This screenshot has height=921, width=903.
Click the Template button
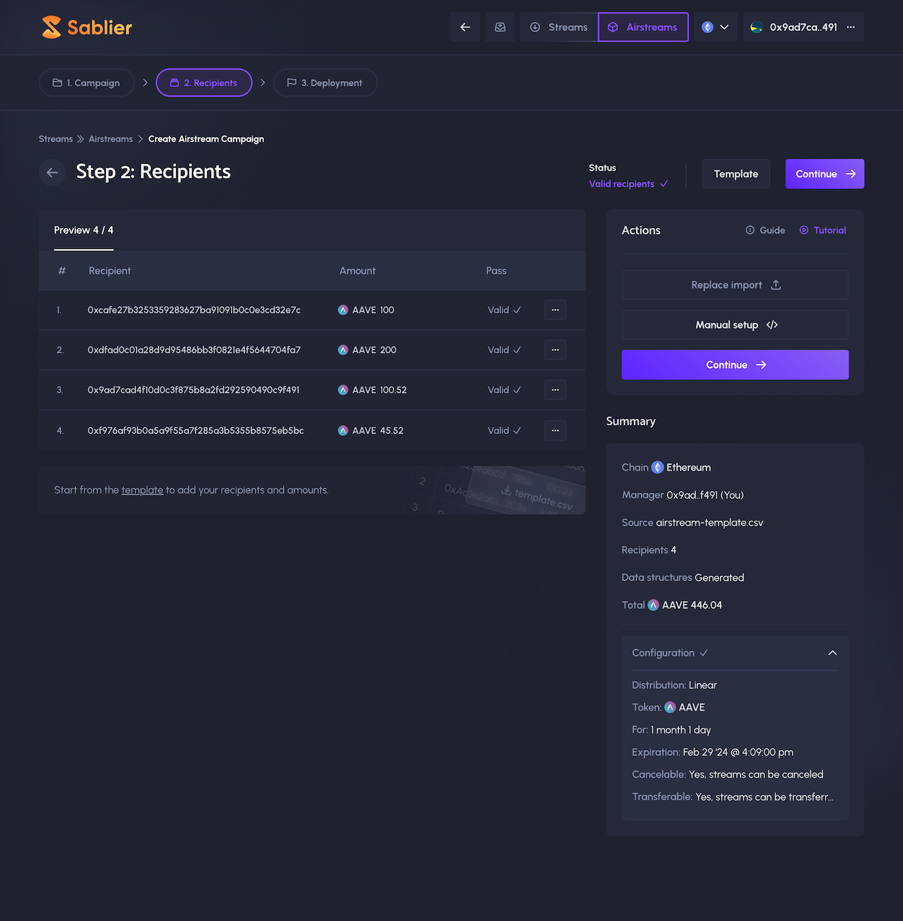click(x=735, y=174)
